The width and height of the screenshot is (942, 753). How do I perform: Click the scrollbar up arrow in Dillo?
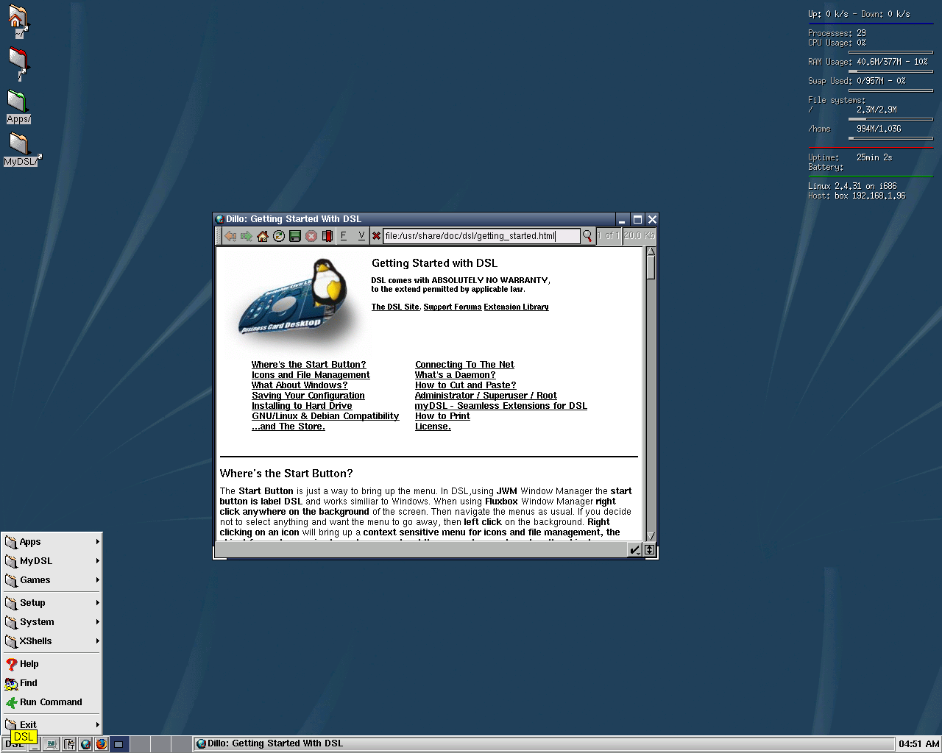point(651,251)
